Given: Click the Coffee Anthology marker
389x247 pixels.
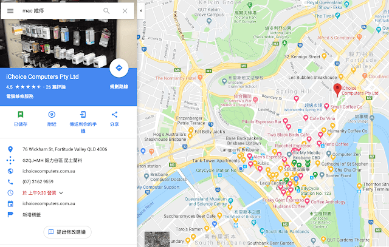Looking at the screenshot, I should click(307, 201).
